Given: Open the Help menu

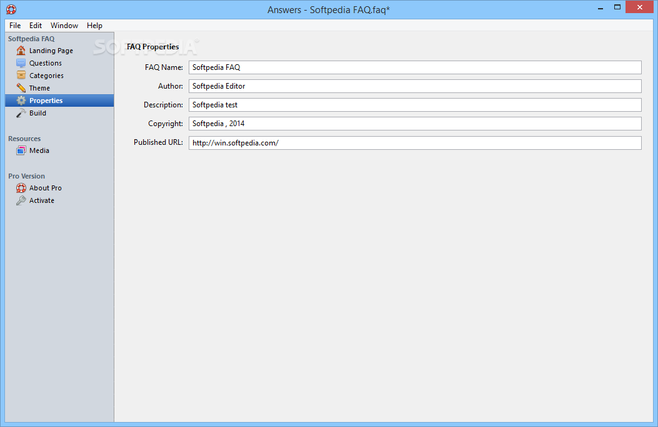Looking at the screenshot, I should pos(94,26).
